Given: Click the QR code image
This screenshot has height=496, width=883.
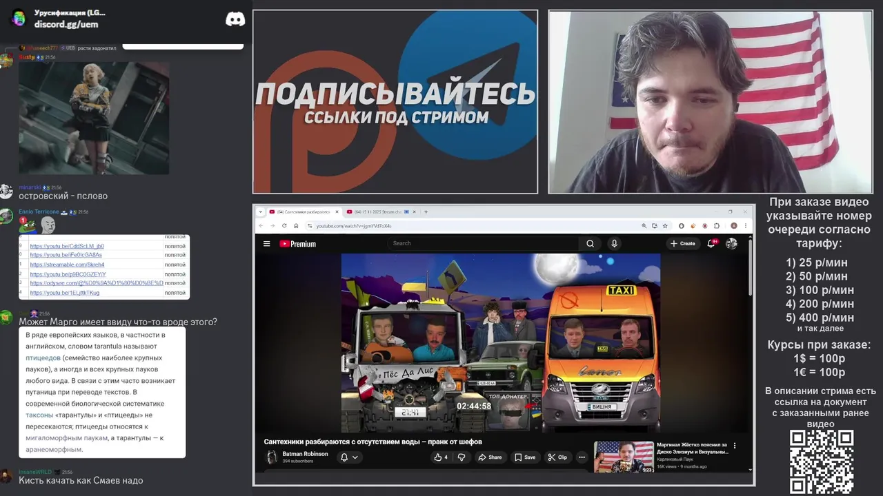Looking at the screenshot, I should tap(822, 462).
